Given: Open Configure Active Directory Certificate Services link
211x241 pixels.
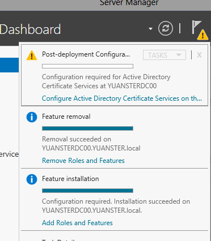Looking at the screenshot, I should tap(122, 98).
